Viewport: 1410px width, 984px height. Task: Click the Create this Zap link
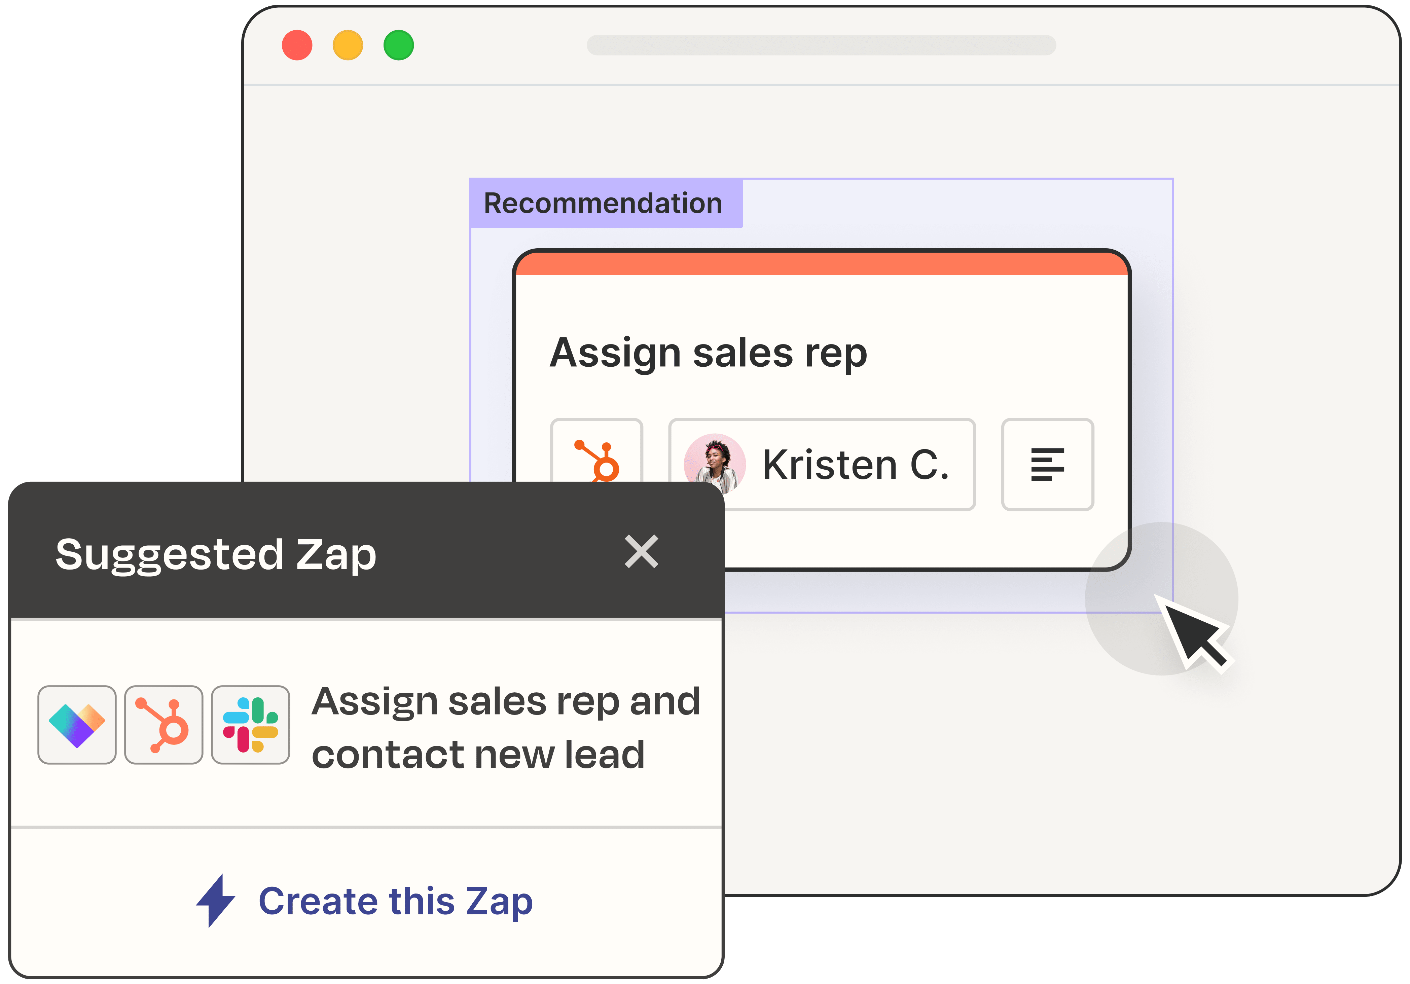pyautogui.click(x=396, y=901)
